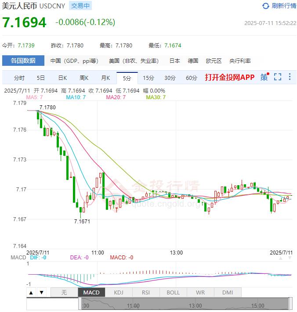This screenshot has height=312, width=297.
Task: Click the 交易中 status badge
Action: (80, 6)
